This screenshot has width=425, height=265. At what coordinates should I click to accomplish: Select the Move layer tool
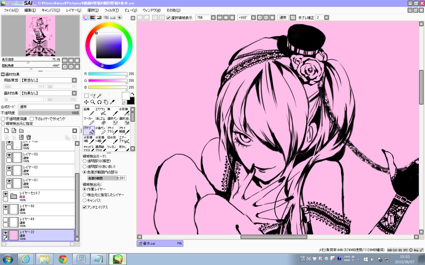click(86, 102)
